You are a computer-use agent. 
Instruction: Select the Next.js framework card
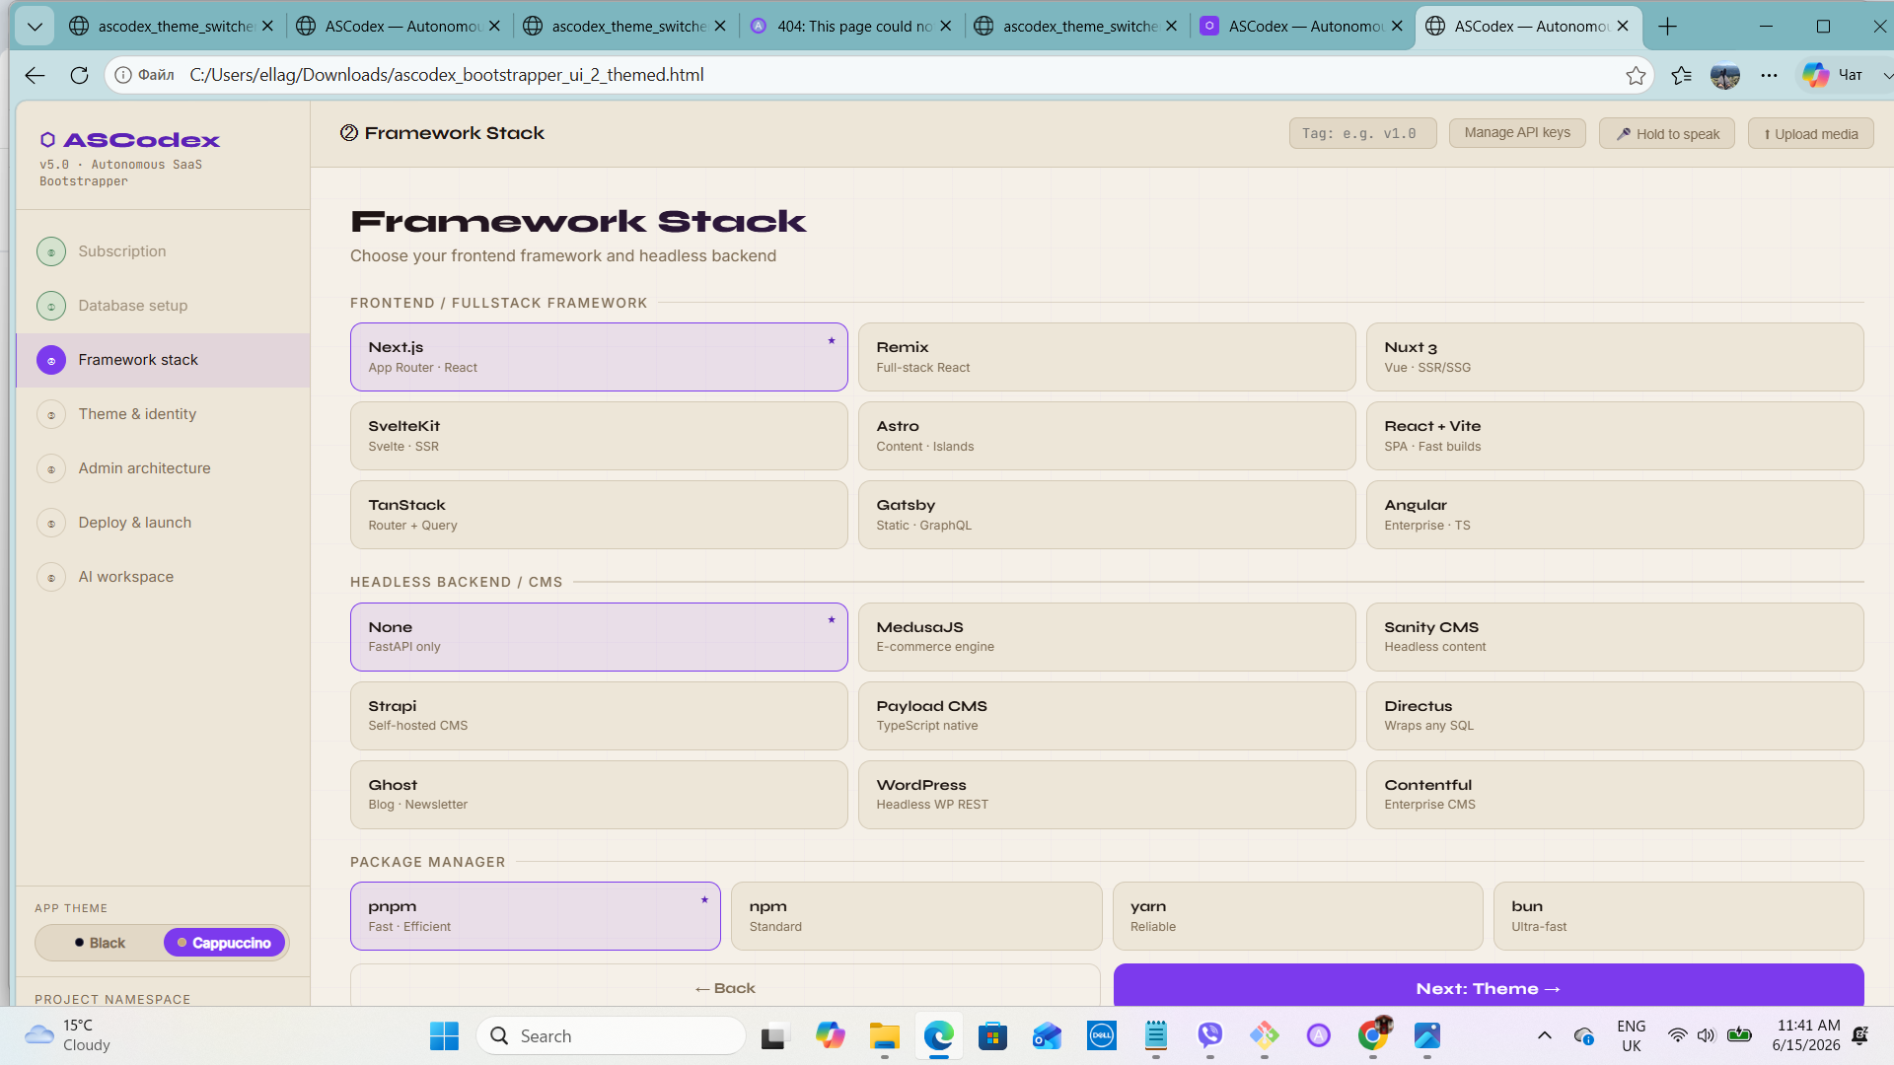coord(599,357)
